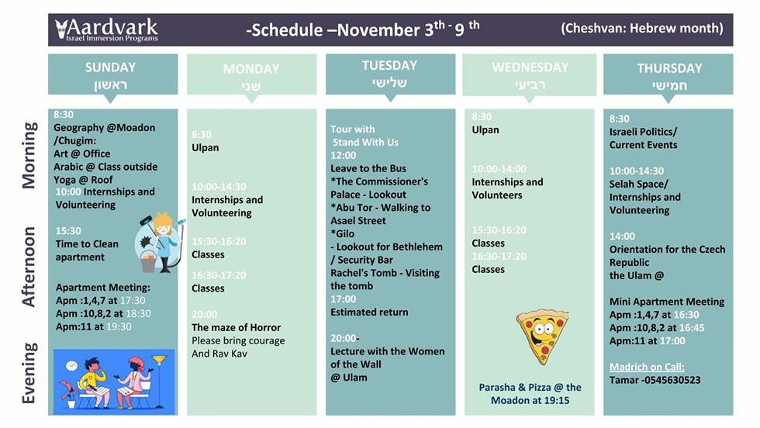Image resolution: width=760 pixels, height=428 pixels.
Task: Click the Schedule November 3rd-9th title
Action: 363,29
